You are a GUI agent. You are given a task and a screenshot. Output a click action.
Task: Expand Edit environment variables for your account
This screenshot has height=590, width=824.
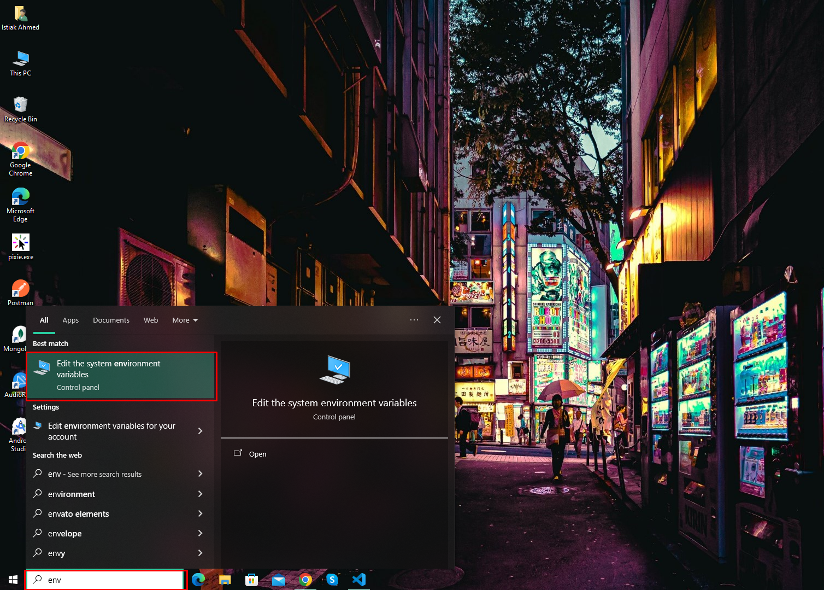(x=111, y=431)
